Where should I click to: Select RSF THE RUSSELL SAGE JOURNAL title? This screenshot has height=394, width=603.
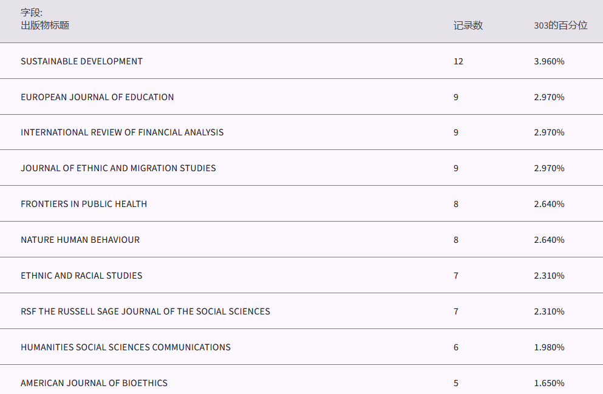[145, 311]
